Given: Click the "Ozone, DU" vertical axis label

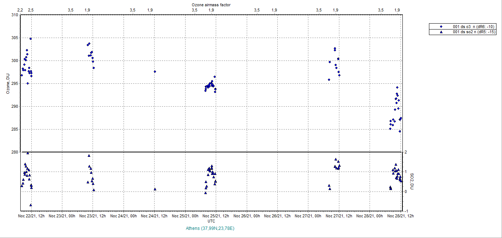Looking at the screenshot, I should coord(7,83).
